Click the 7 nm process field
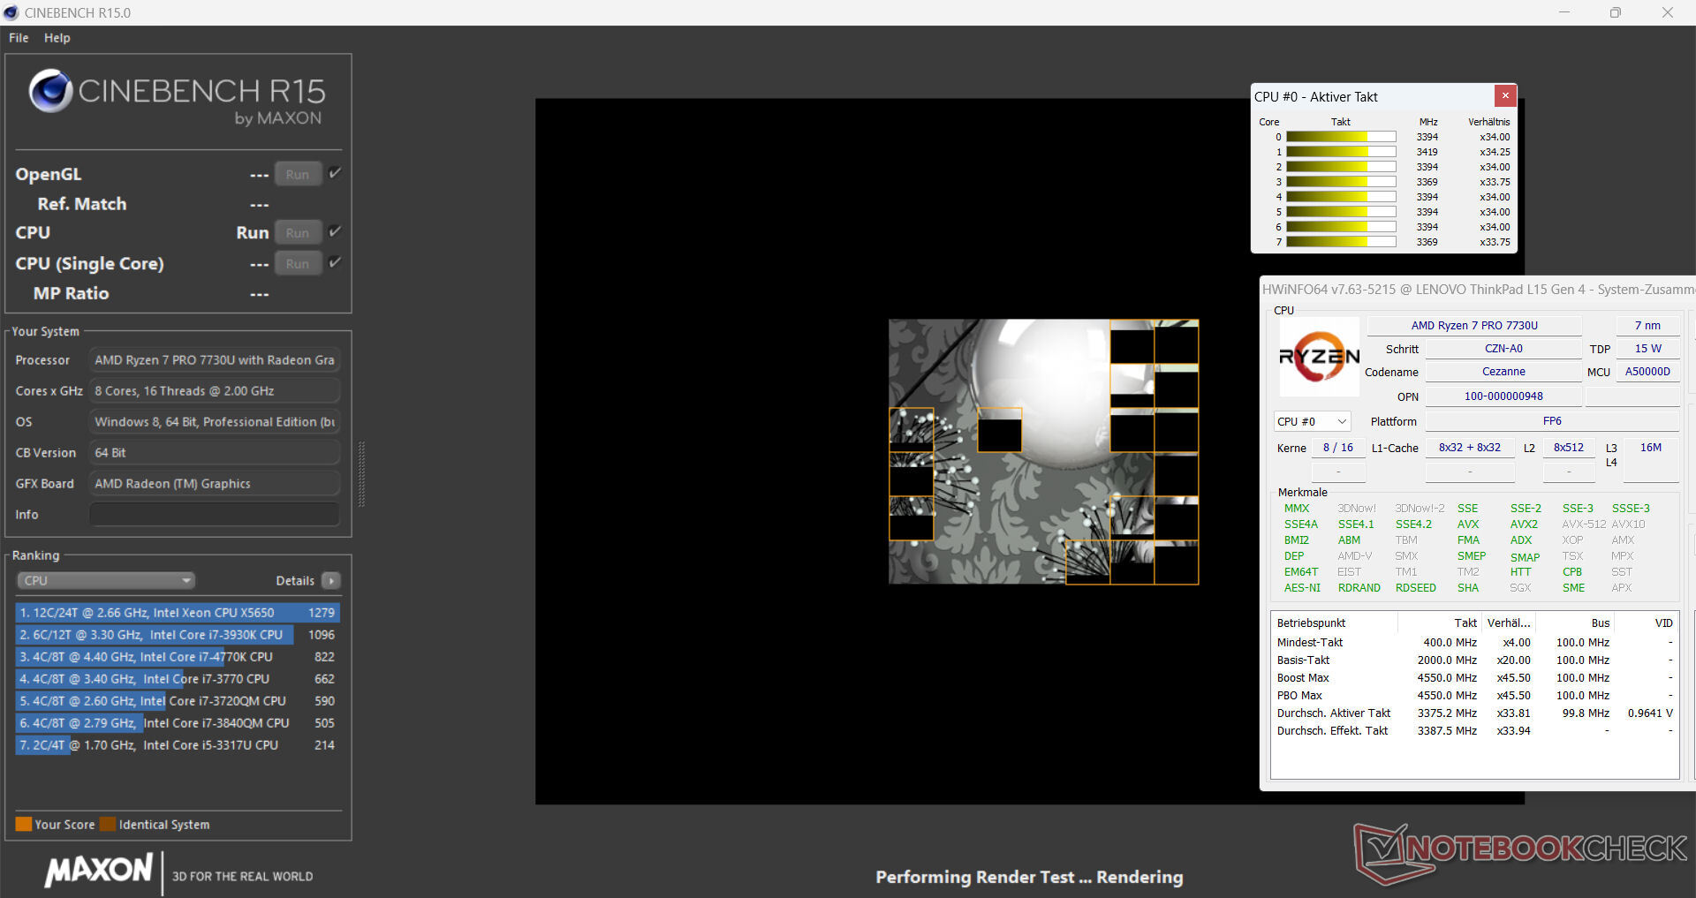1696x898 pixels. point(1647,326)
